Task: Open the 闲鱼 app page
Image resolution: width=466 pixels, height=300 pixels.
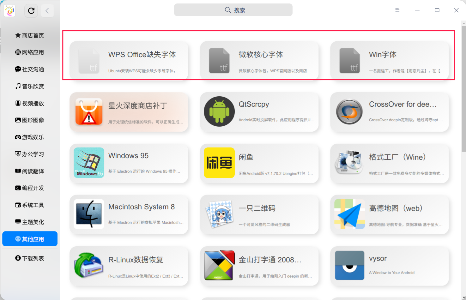Action: [259, 164]
